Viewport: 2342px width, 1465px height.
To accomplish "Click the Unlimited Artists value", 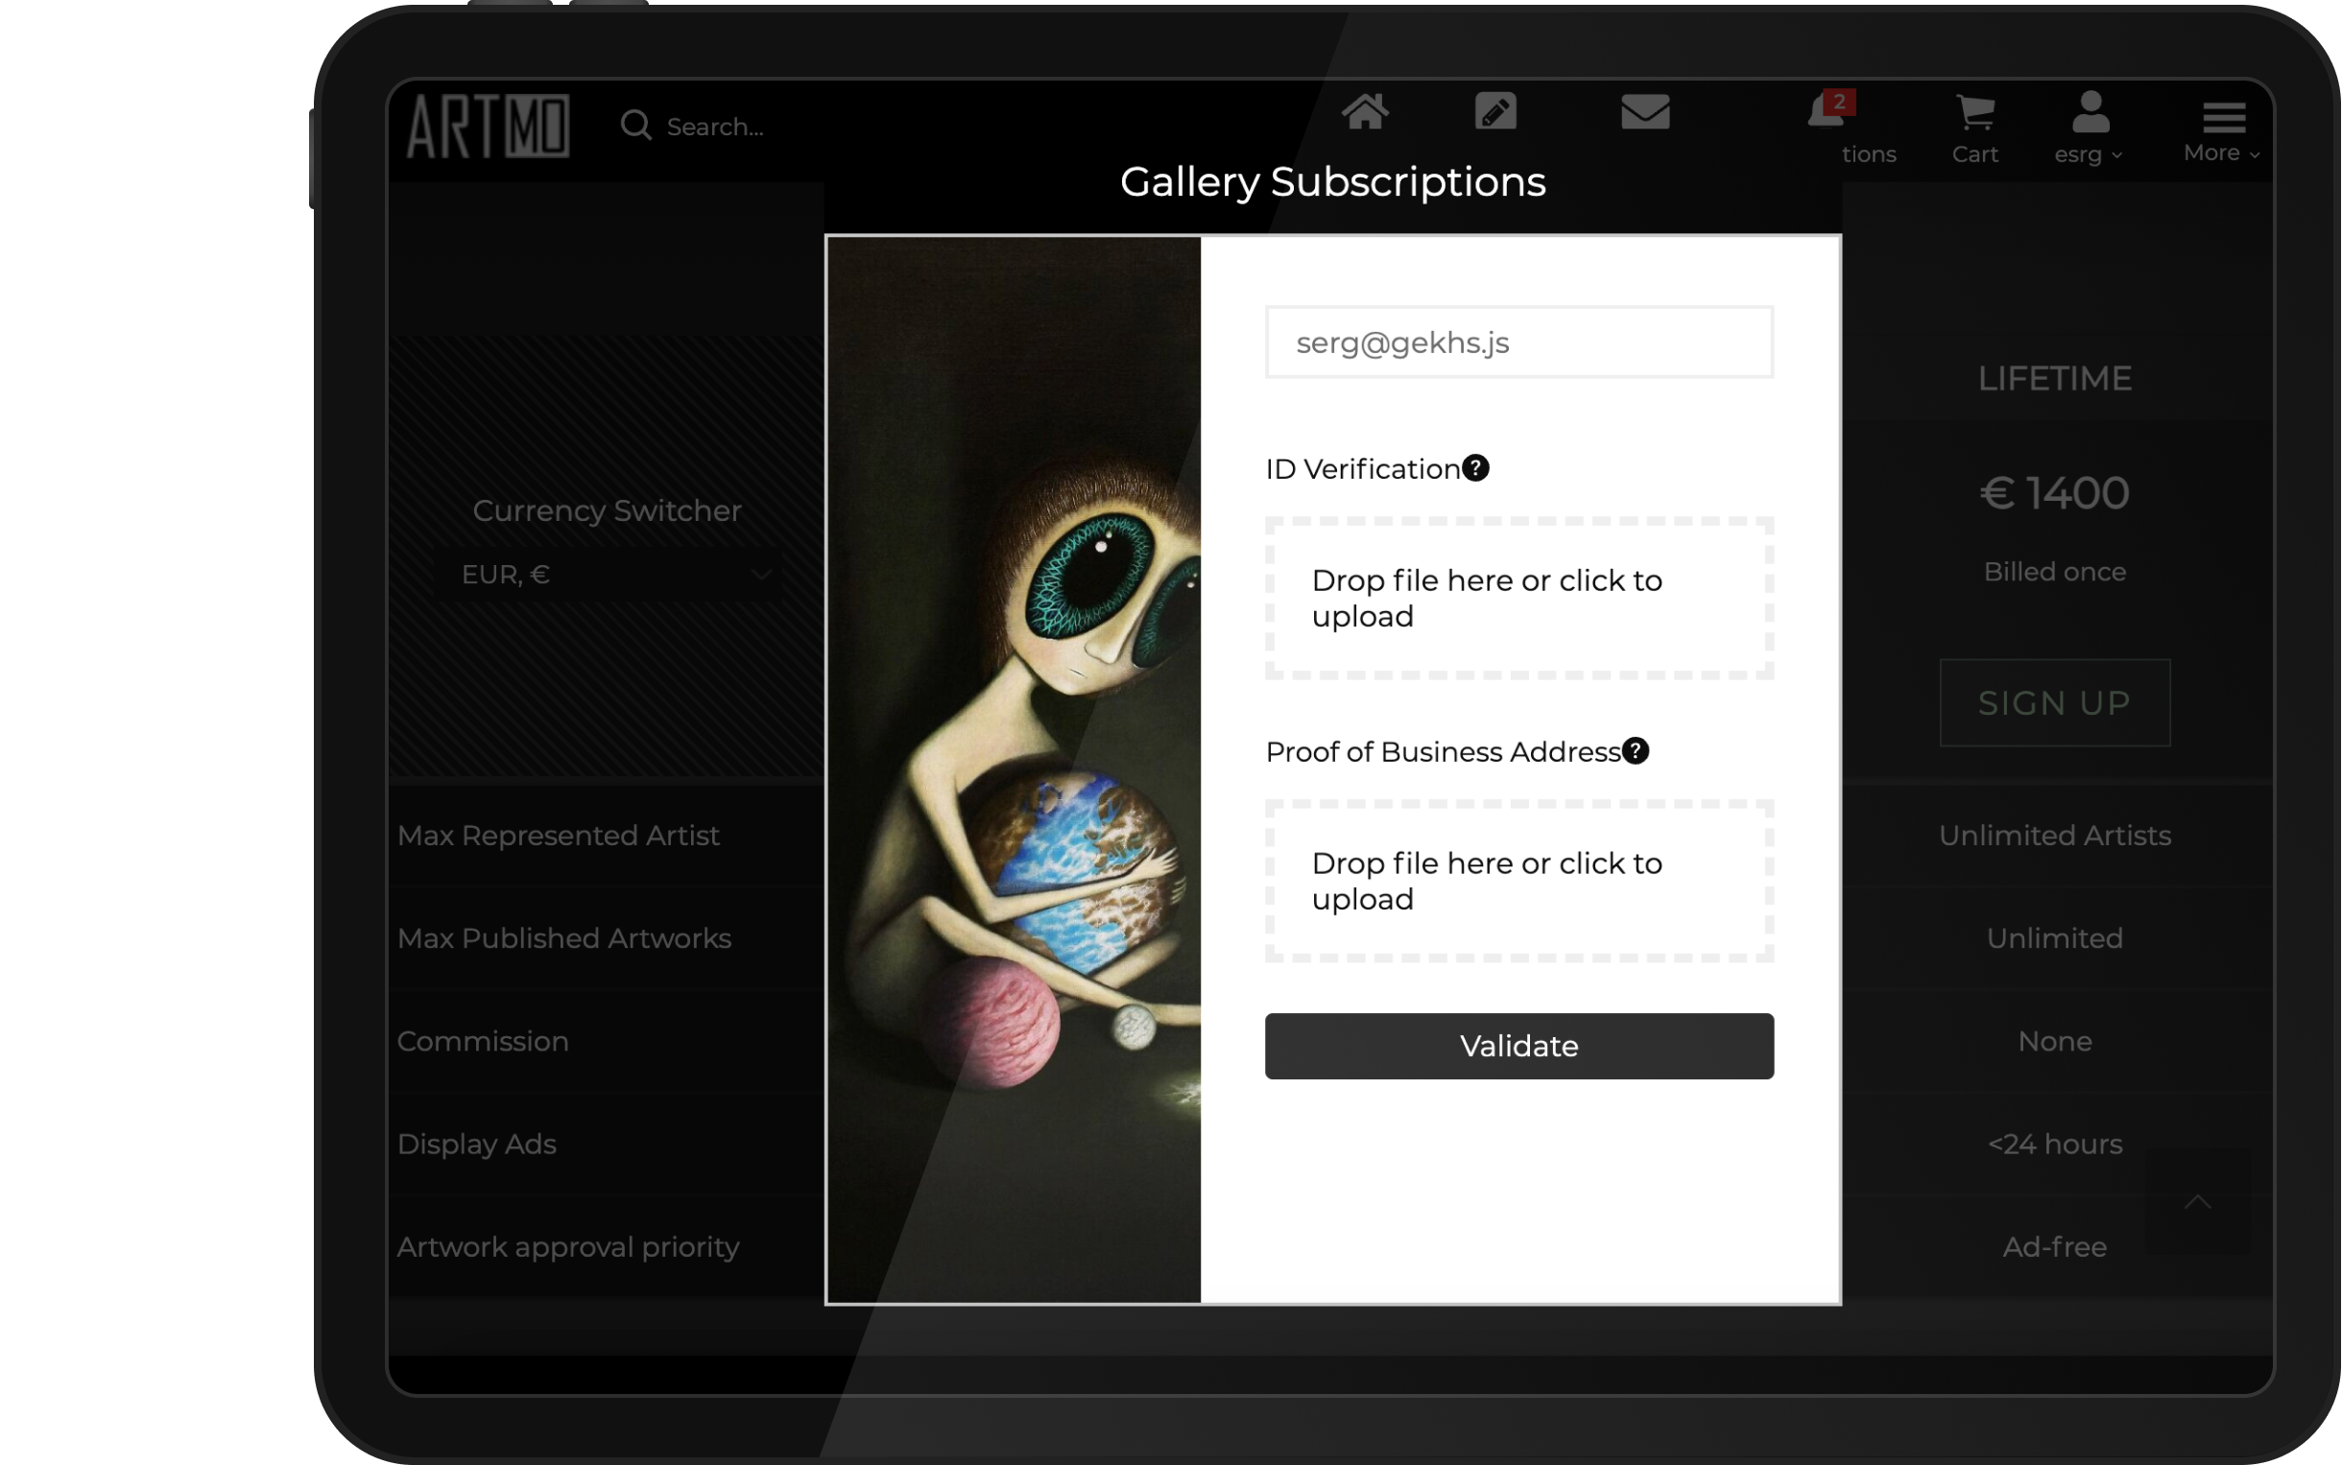I will coord(2054,836).
